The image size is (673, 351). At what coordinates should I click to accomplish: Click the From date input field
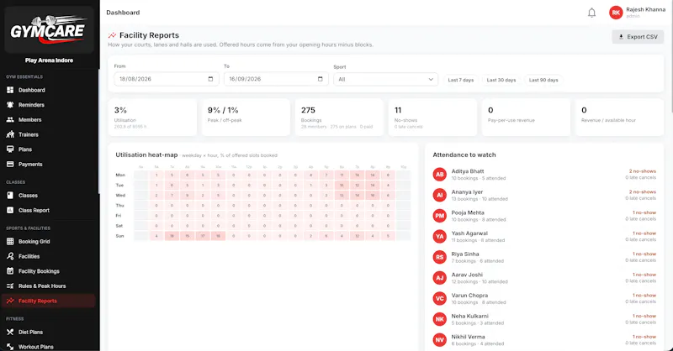[166, 79]
